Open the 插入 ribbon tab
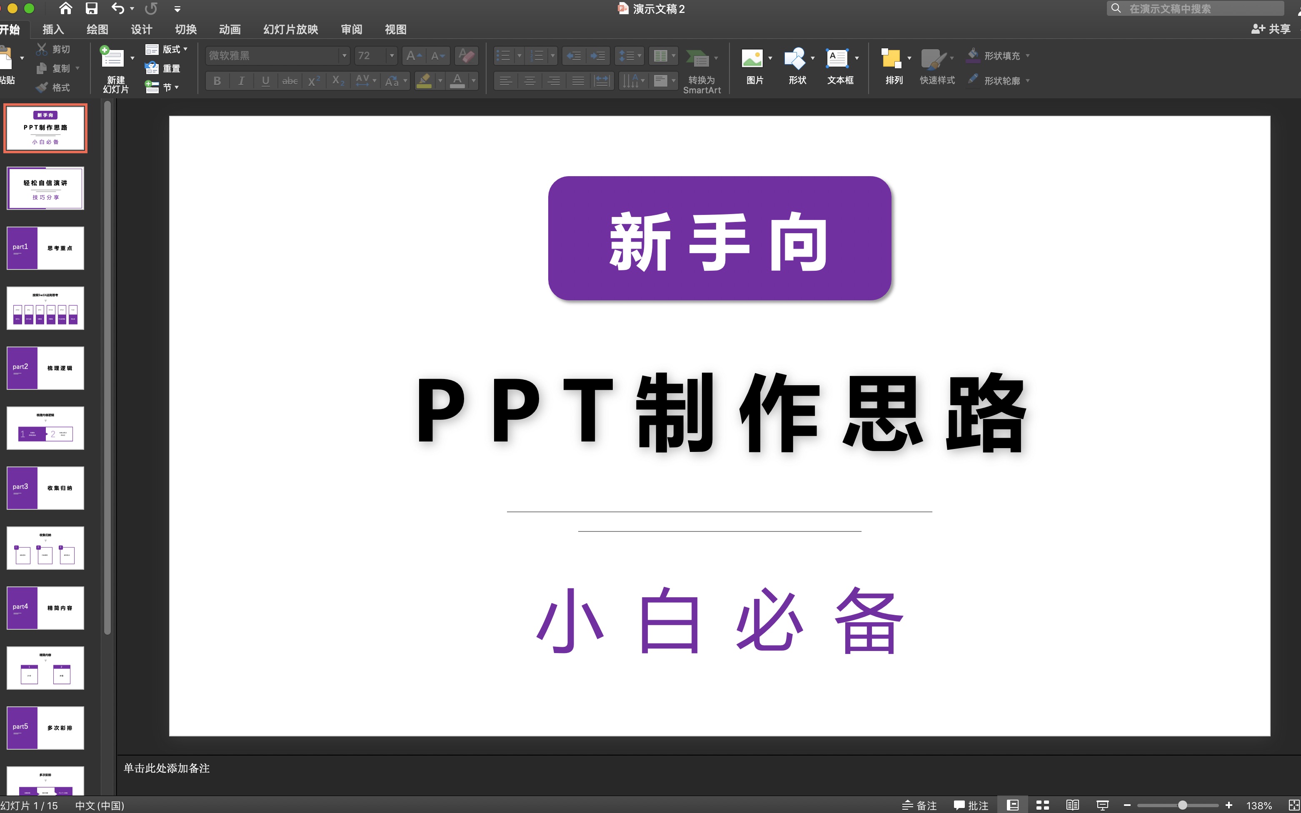1301x813 pixels. click(x=53, y=30)
